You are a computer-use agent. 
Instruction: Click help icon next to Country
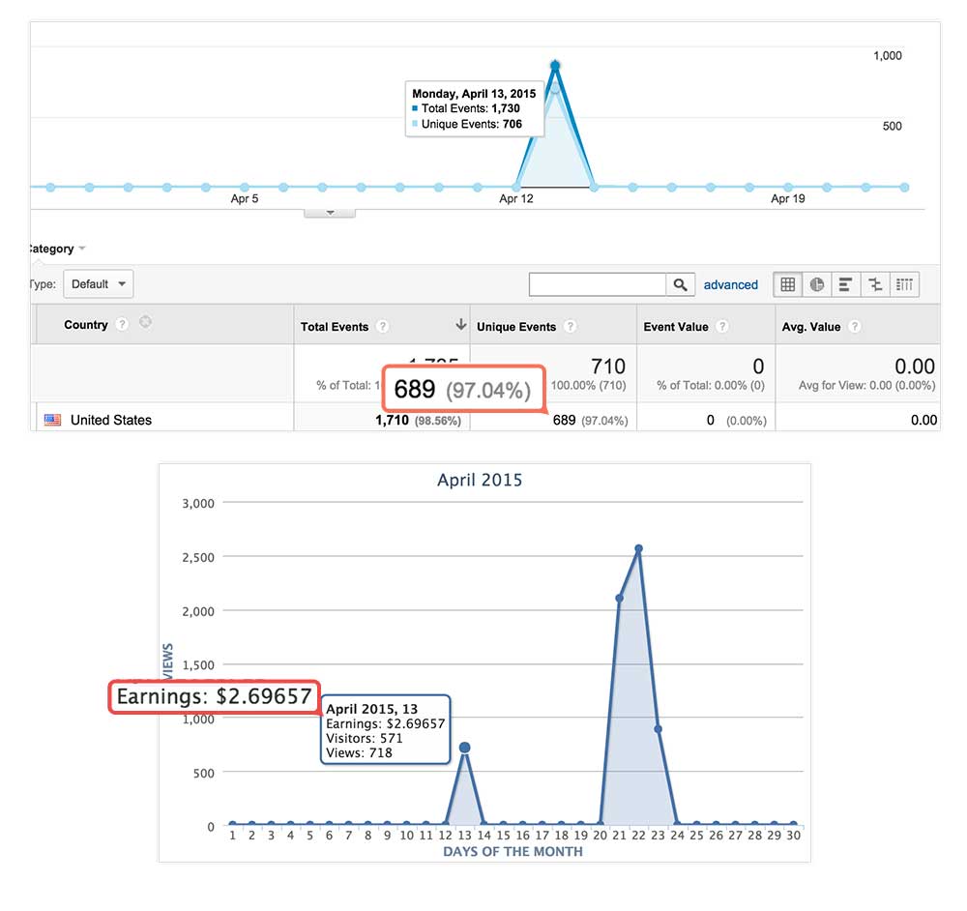122,325
